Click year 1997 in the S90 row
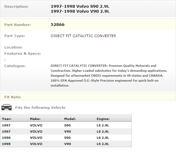This screenshot has height=153, width=176. (6, 125)
